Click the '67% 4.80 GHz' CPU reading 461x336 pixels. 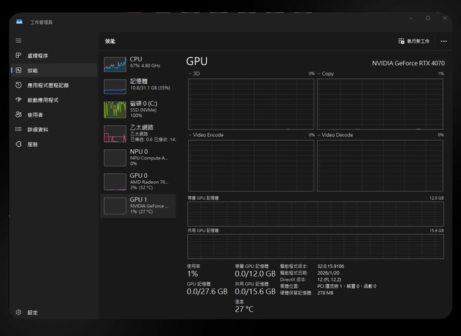pyautogui.click(x=145, y=65)
